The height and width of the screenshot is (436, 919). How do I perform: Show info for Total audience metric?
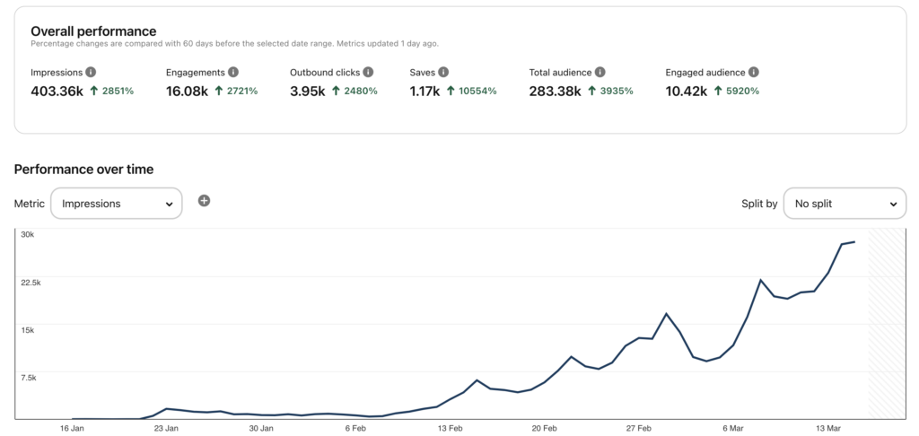click(x=600, y=72)
